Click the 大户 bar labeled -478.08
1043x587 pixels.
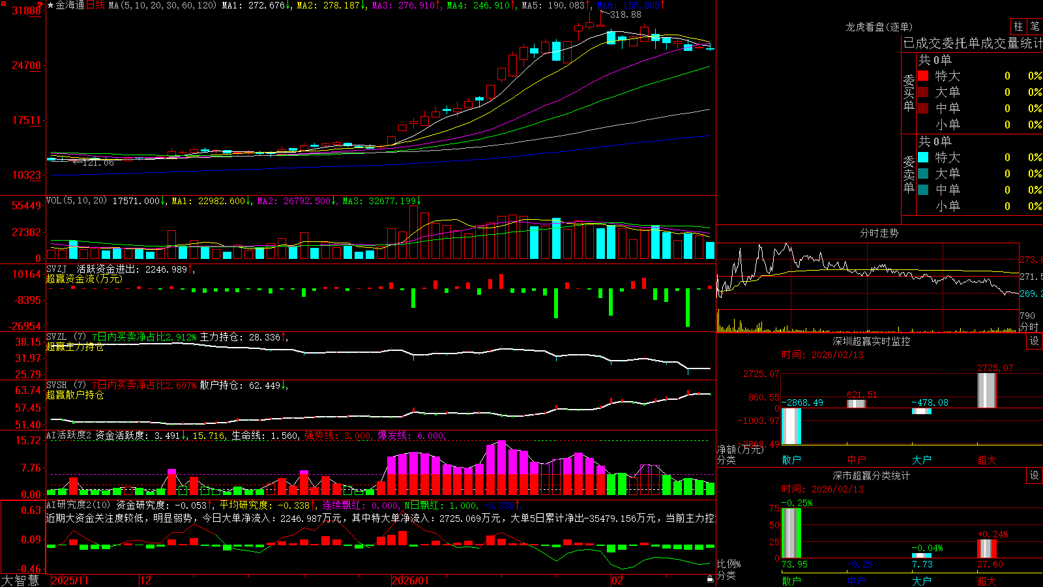point(922,412)
